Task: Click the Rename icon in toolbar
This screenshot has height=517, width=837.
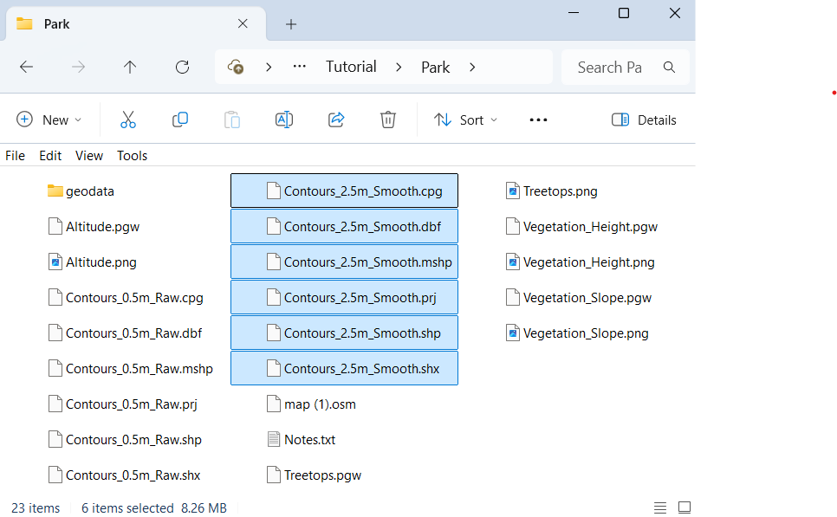Action: coord(283,120)
